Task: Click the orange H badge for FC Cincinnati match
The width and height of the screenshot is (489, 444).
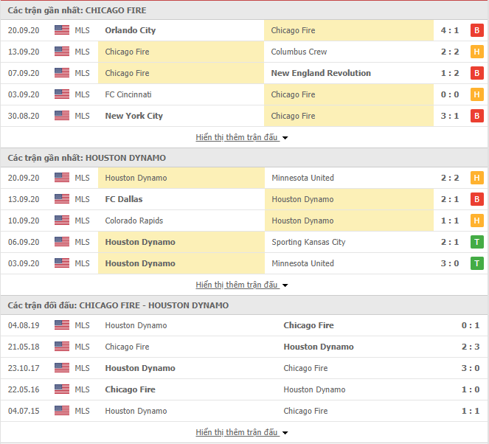Action: point(477,94)
